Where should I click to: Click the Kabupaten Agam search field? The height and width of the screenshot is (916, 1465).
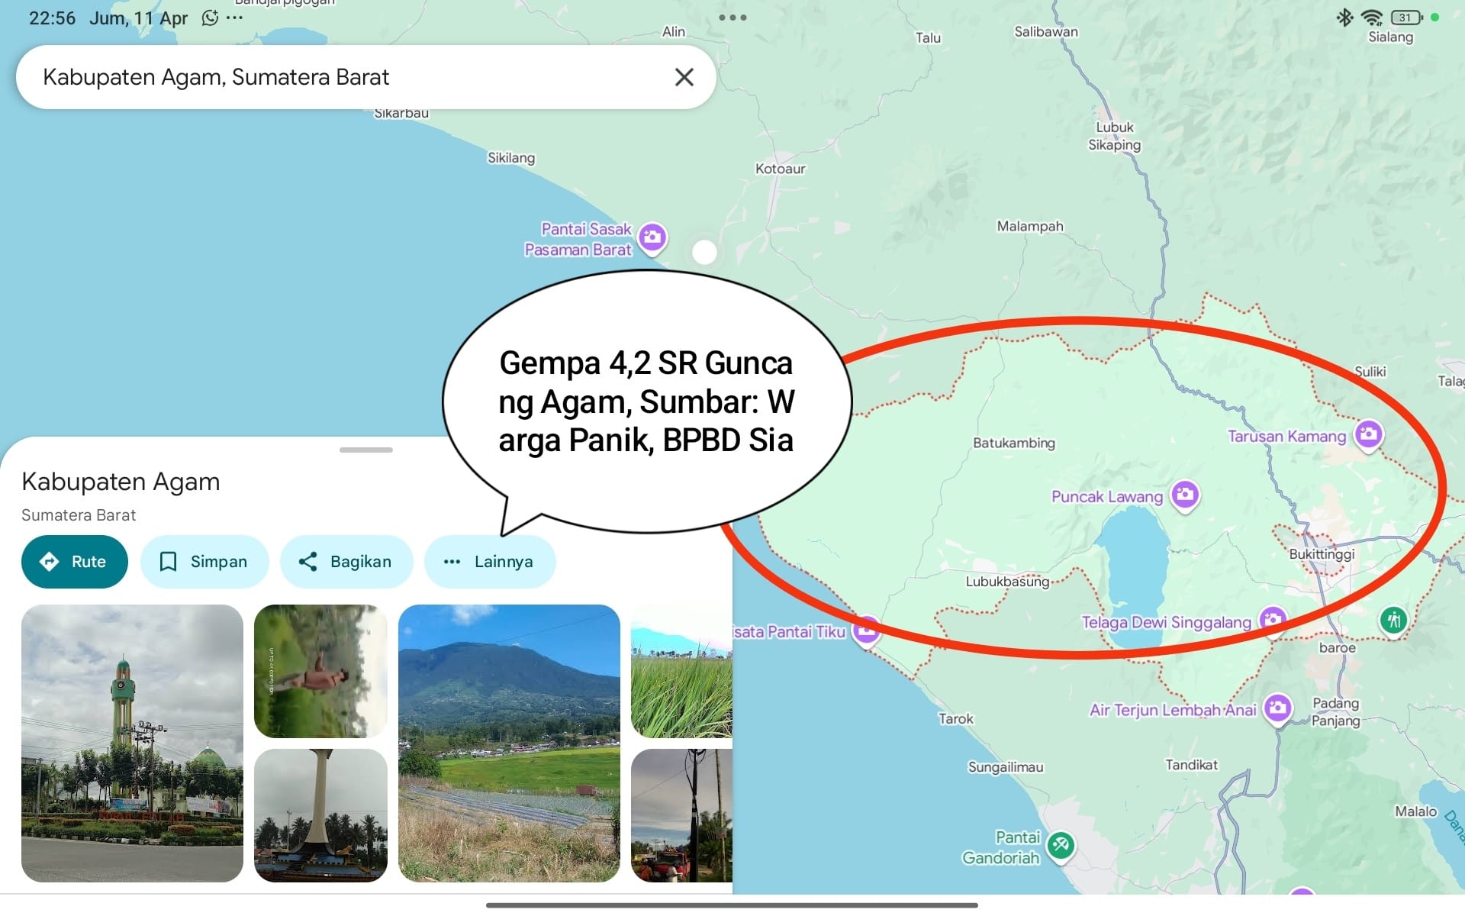[365, 77]
